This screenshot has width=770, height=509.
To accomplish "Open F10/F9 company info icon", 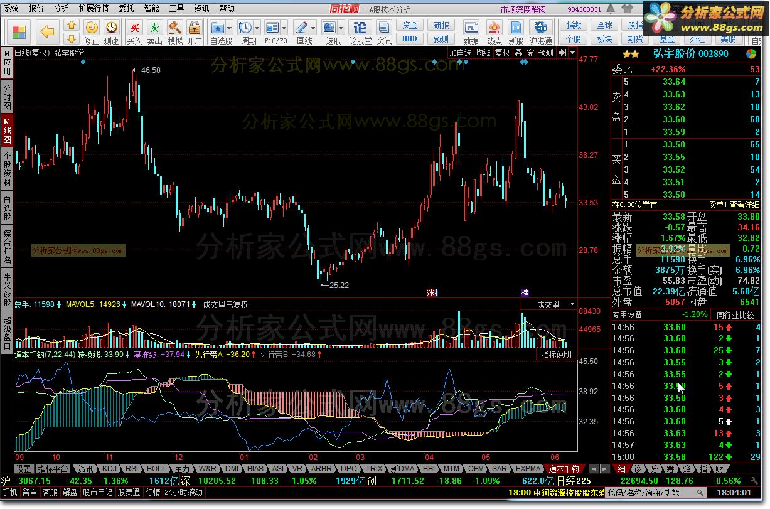I will [272, 28].
